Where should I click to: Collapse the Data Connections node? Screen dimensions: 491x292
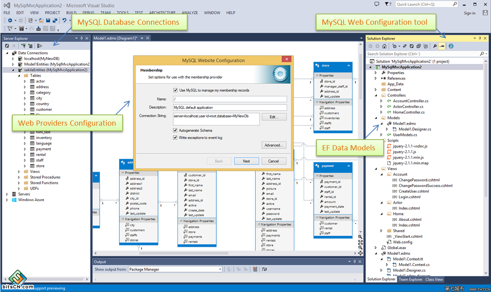click(x=8, y=53)
